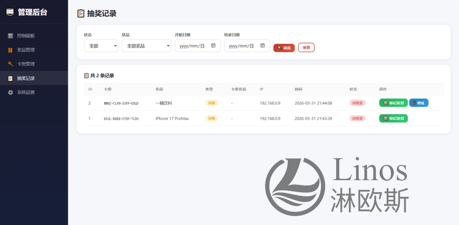
Task: Expand the 状态 dropdown showing 全部
Action: (x=101, y=46)
